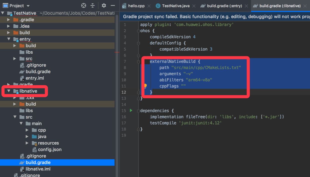310x177 pixels.
Task: Click the Project panel vertical scrollbar
Action: click(x=117, y=95)
